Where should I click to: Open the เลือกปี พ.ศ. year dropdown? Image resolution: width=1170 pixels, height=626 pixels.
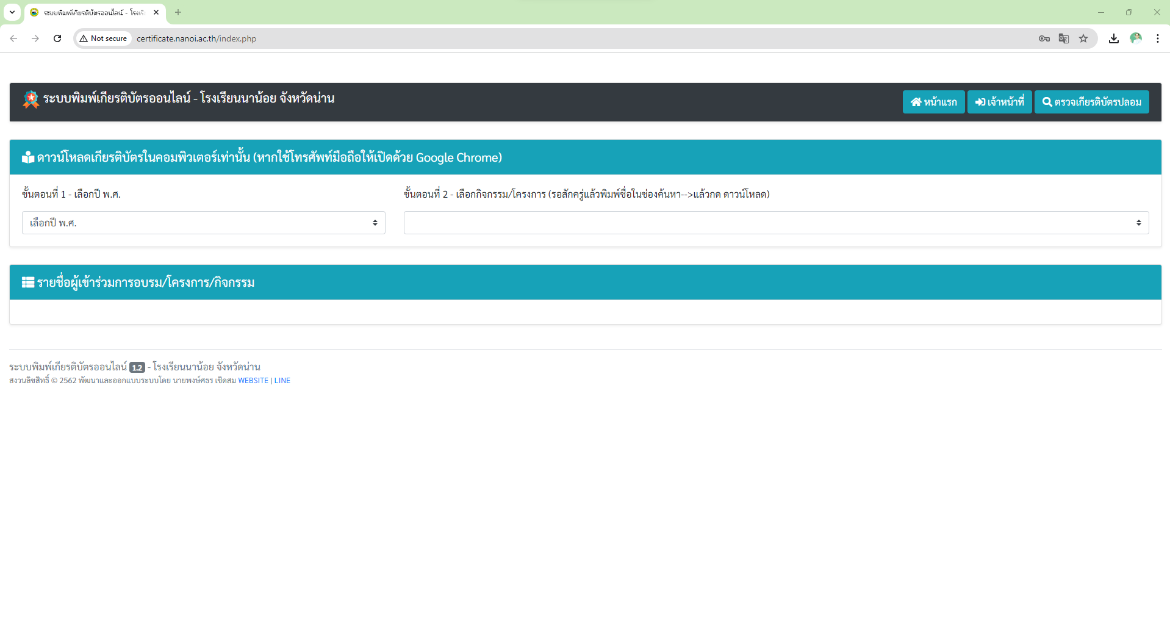(x=204, y=223)
